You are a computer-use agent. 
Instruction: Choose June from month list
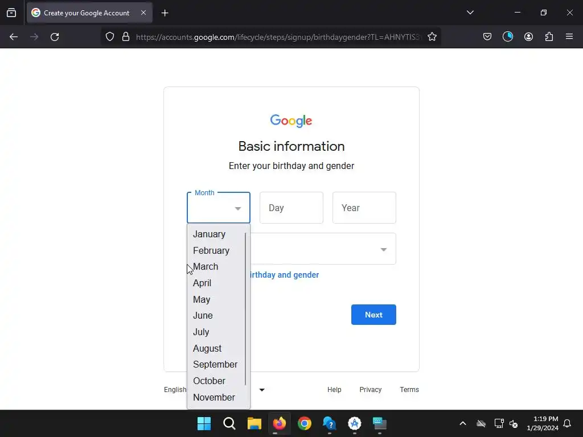[216, 315]
